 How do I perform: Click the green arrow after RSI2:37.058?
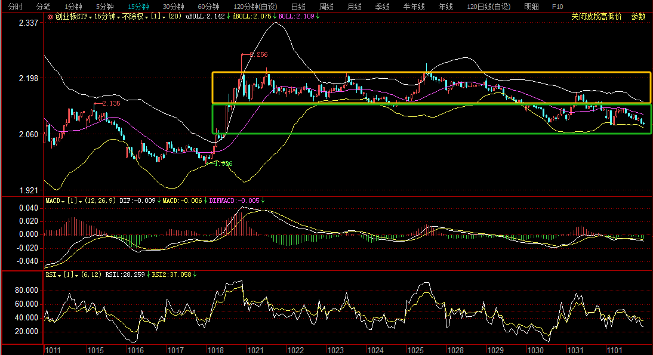[195, 274]
